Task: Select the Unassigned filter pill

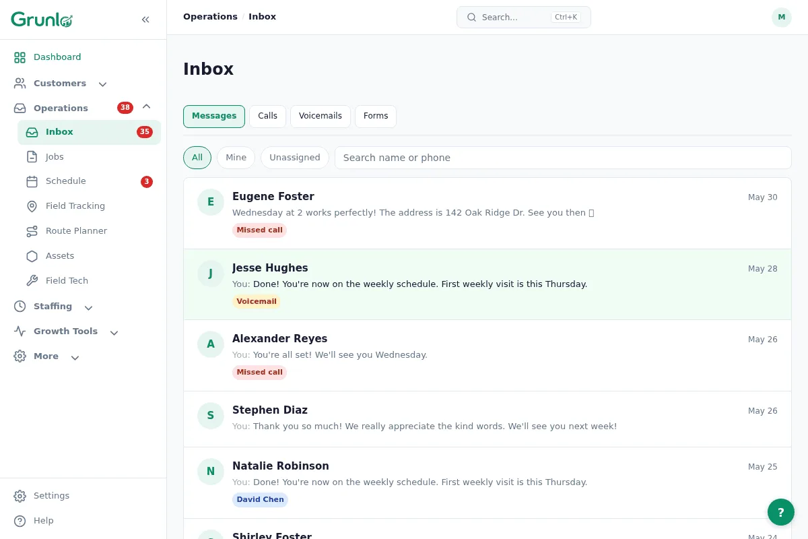Action: tap(295, 158)
